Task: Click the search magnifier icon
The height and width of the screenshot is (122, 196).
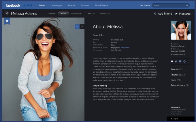Action: click(x=187, y=5)
